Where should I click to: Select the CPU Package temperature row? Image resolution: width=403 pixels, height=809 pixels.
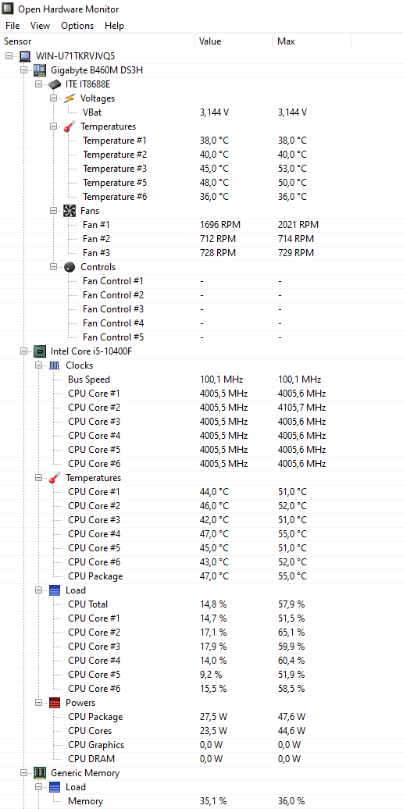[x=201, y=576]
